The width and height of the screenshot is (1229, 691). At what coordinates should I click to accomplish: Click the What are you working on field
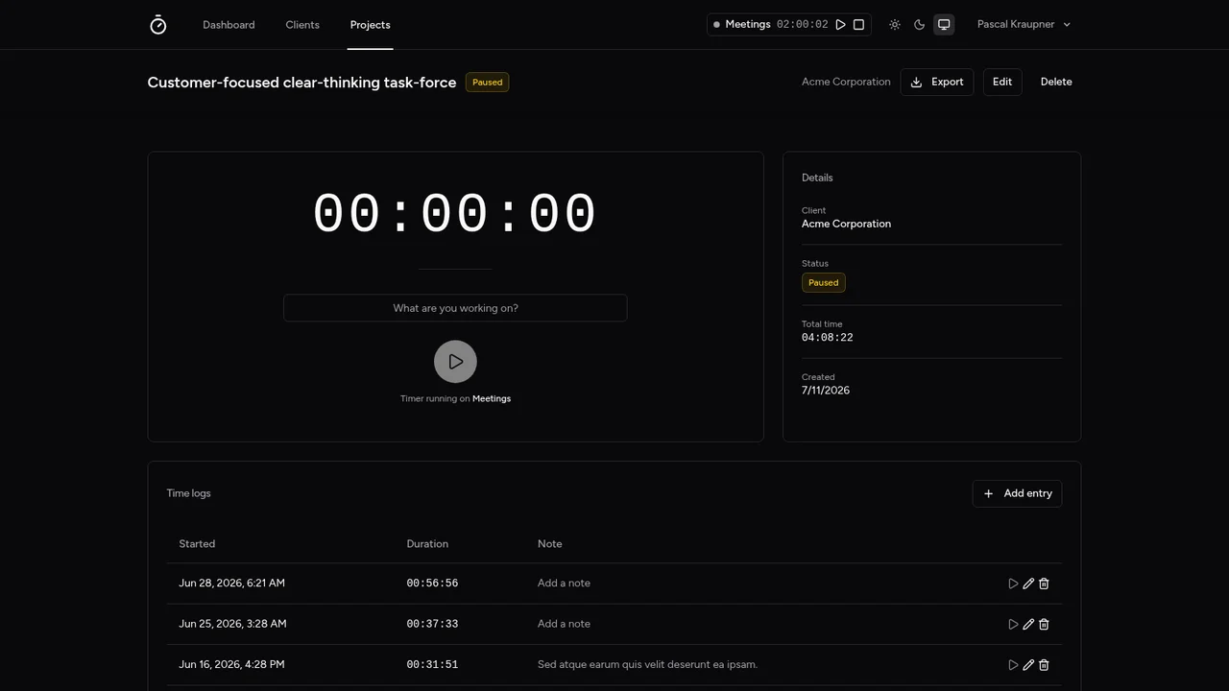[x=455, y=308]
